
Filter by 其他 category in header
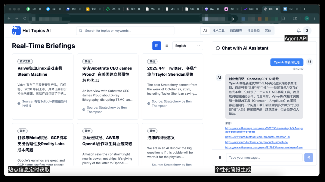[268, 31]
